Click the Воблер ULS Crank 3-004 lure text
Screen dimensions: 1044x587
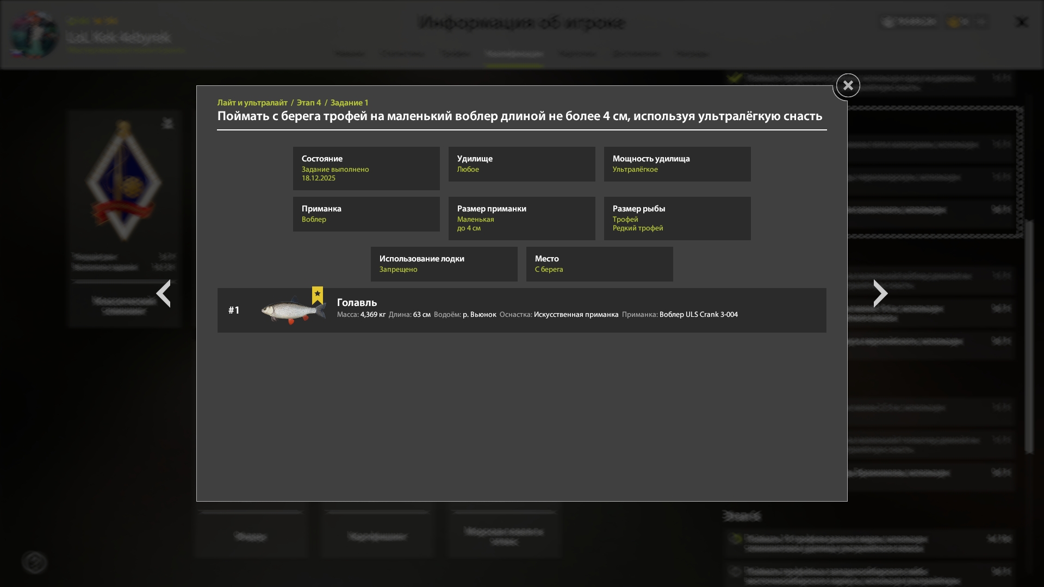[x=698, y=315]
